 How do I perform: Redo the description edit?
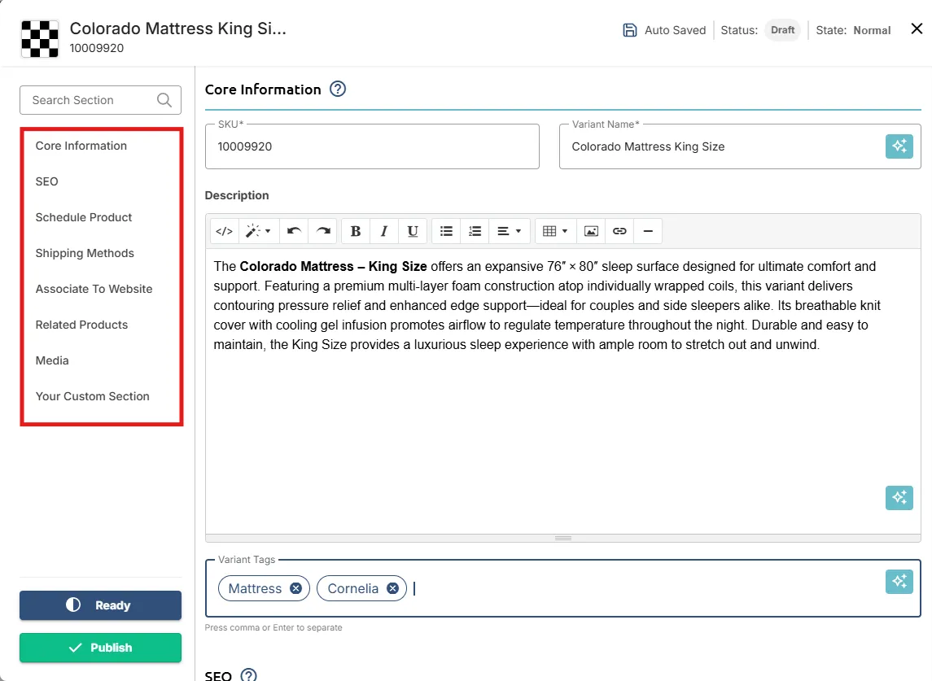[x=323, y=231]
